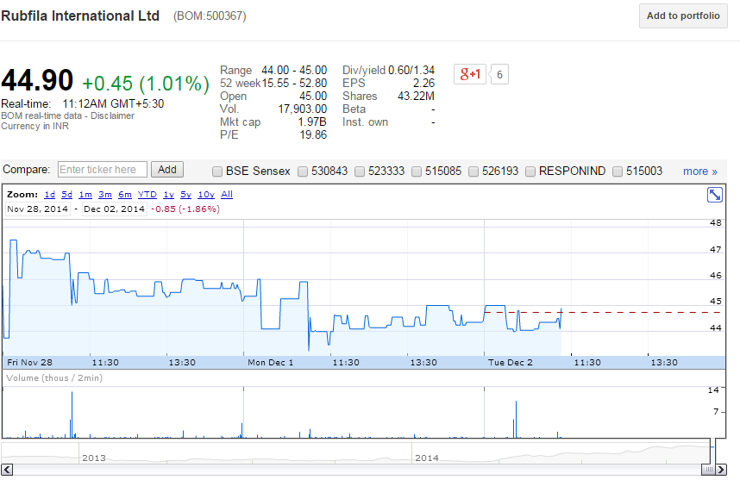740x480 pixels.
Task: Click the EPS value 2.26
Action: 423,83
